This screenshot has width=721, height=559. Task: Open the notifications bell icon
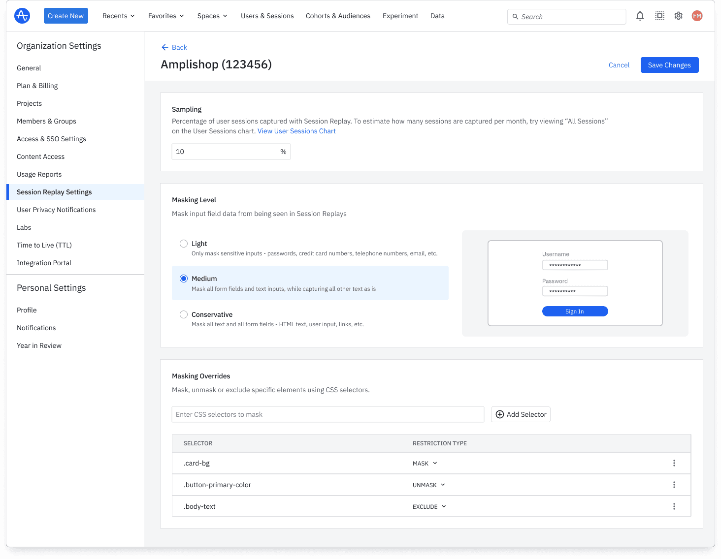(640, 16)
